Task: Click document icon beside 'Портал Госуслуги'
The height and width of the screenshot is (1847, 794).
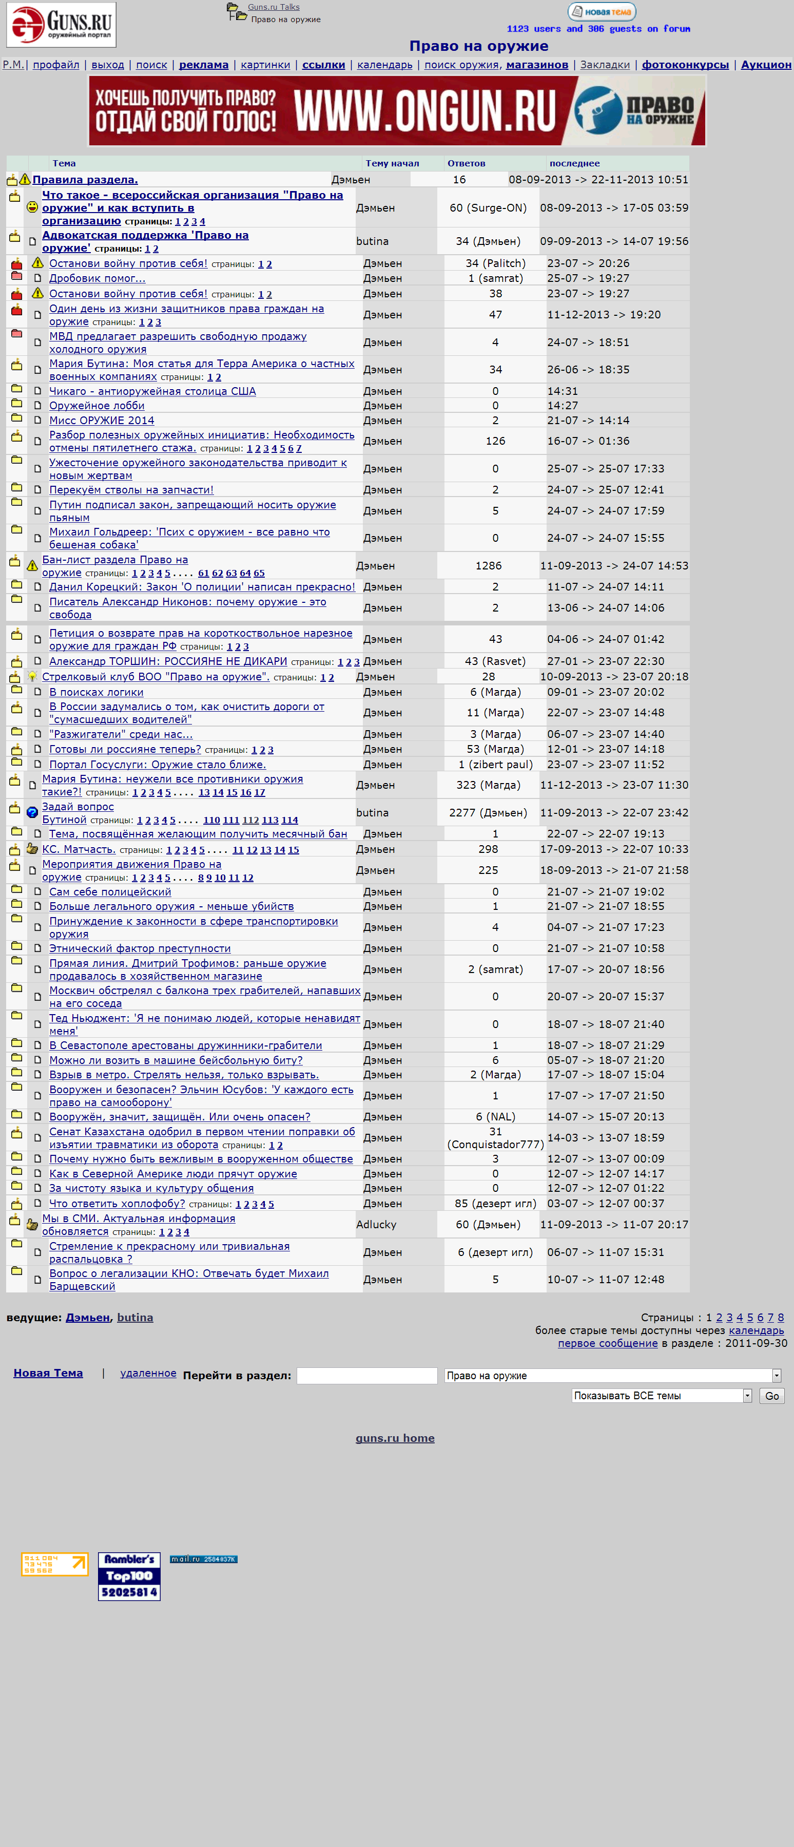Action: (x=38, y=765)
